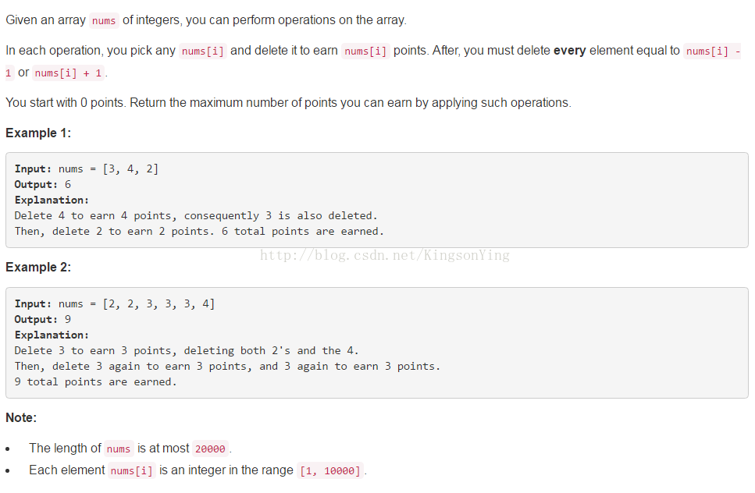Click the 'Example 1:' heading
This screenshot has width=755, height=493.
[x=38, y=133]
